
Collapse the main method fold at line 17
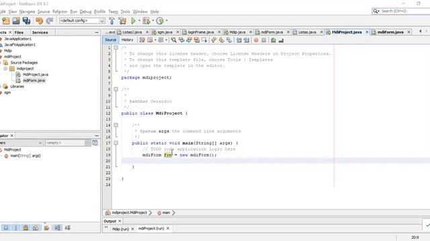pyautogui.click(x=116, y=143)
